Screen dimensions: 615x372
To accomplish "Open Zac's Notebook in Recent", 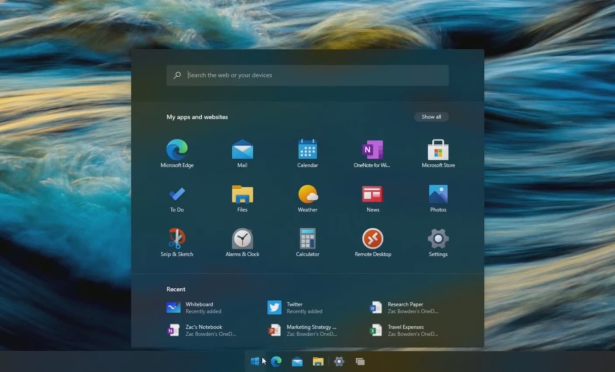I will click(202, 330).
